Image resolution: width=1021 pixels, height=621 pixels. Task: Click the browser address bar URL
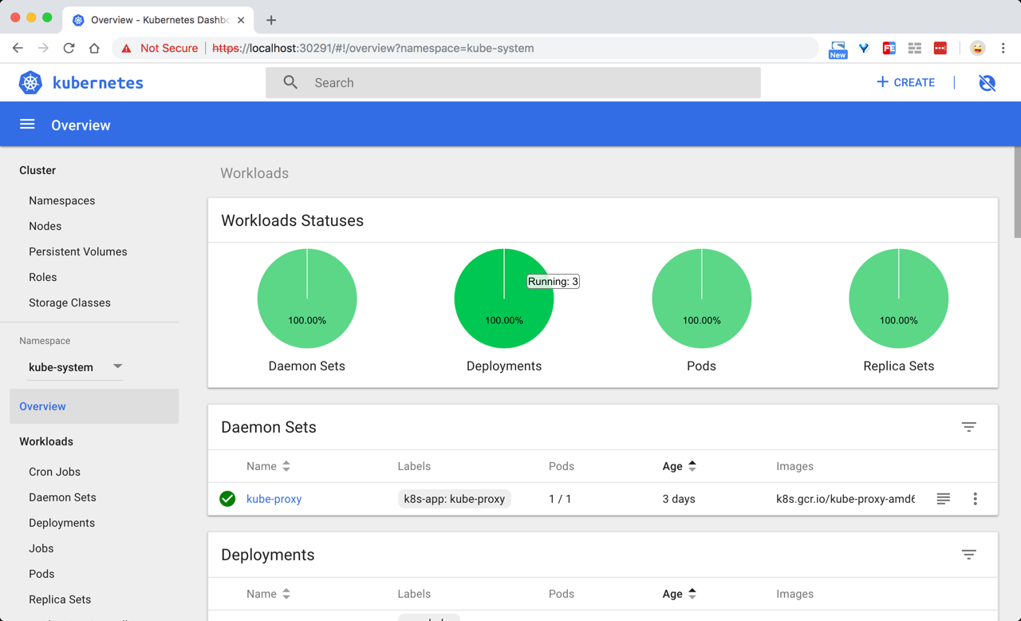click(x=373, y=48)
